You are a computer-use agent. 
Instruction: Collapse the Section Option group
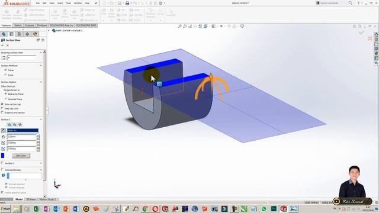(x=41, y=82)
